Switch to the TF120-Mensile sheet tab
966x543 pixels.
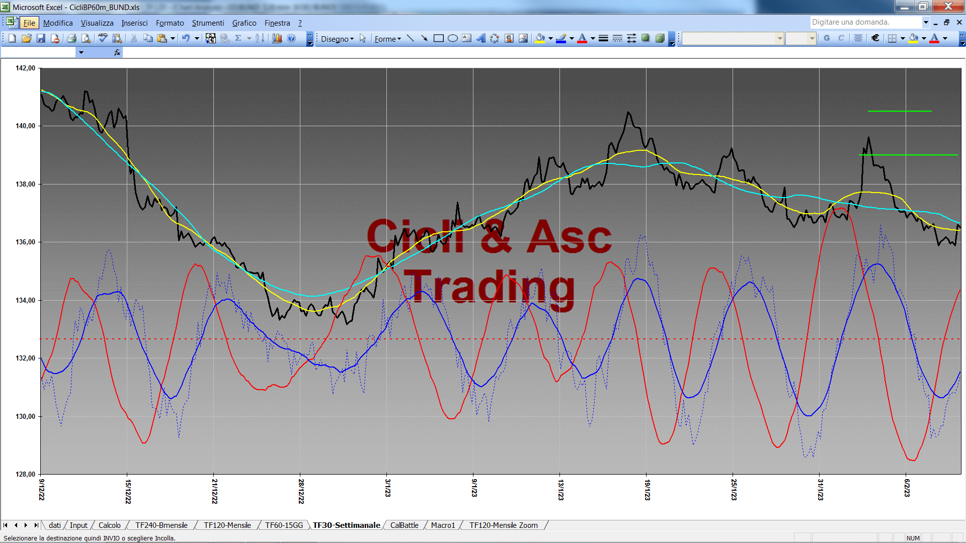point(227,525)
